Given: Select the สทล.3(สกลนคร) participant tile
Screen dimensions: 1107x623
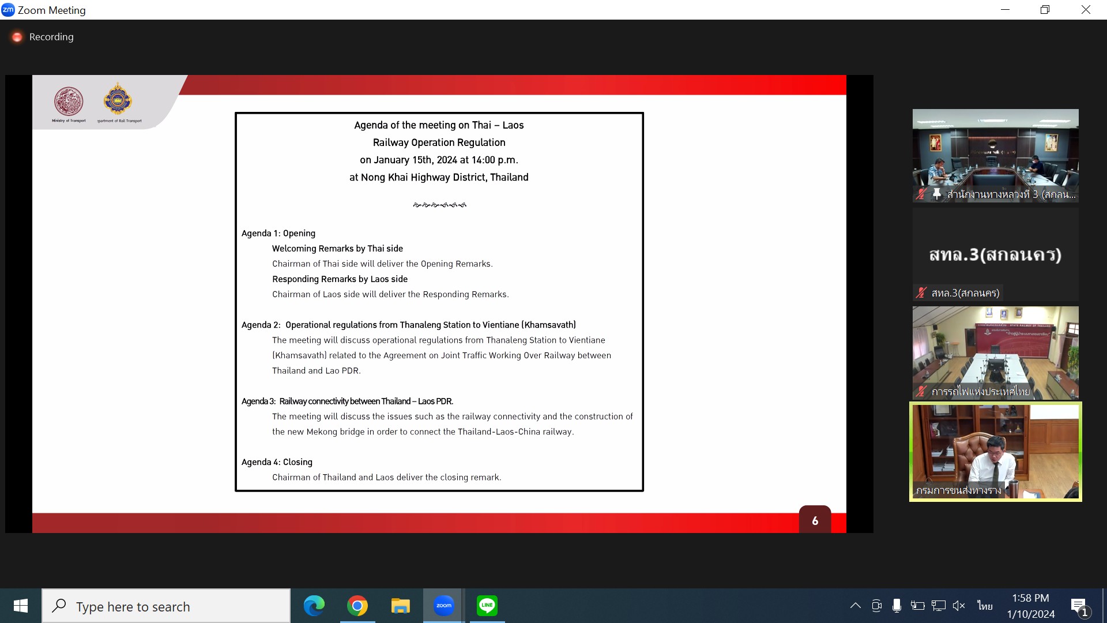Looking at the screenshot, I should coord(995,254).
